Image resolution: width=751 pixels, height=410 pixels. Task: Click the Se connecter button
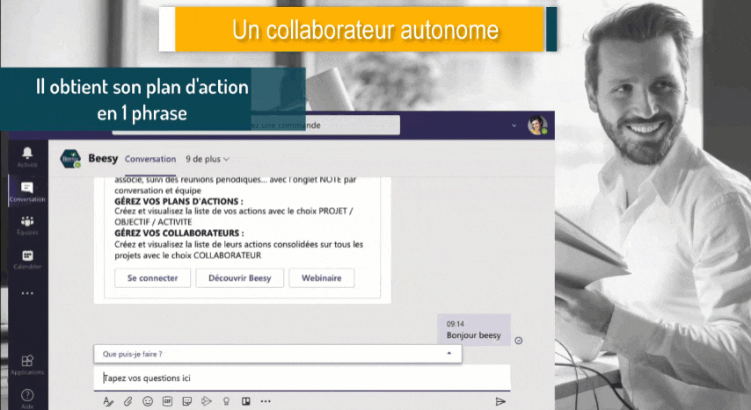(x=152, y=278)
